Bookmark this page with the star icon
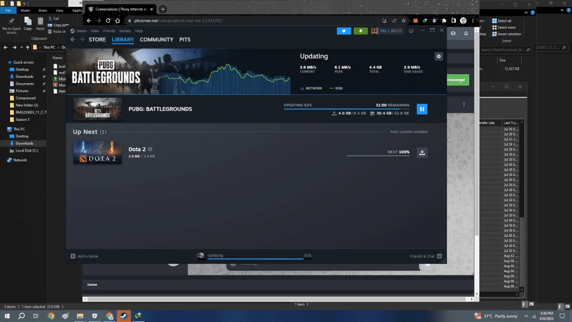 click(404, 21)
